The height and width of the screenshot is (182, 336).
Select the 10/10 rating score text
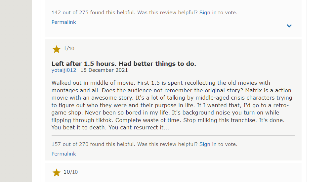71,172
